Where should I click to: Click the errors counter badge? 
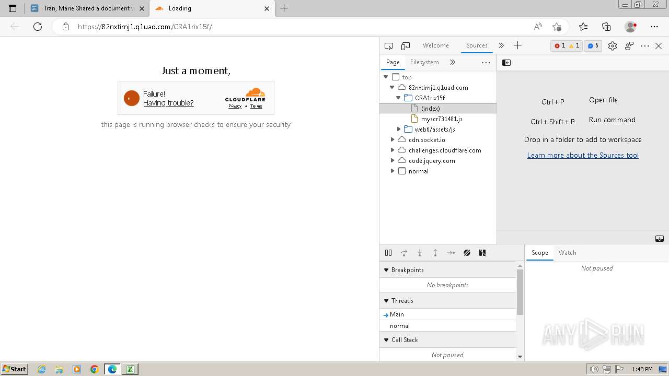point(560,46)
